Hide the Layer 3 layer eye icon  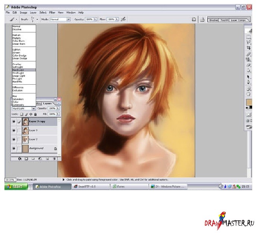point(14,130)
